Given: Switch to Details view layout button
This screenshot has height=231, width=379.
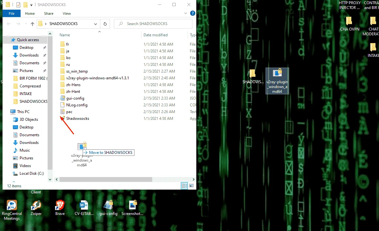Looking at the screenshot, I should click(x=184, y=186).
